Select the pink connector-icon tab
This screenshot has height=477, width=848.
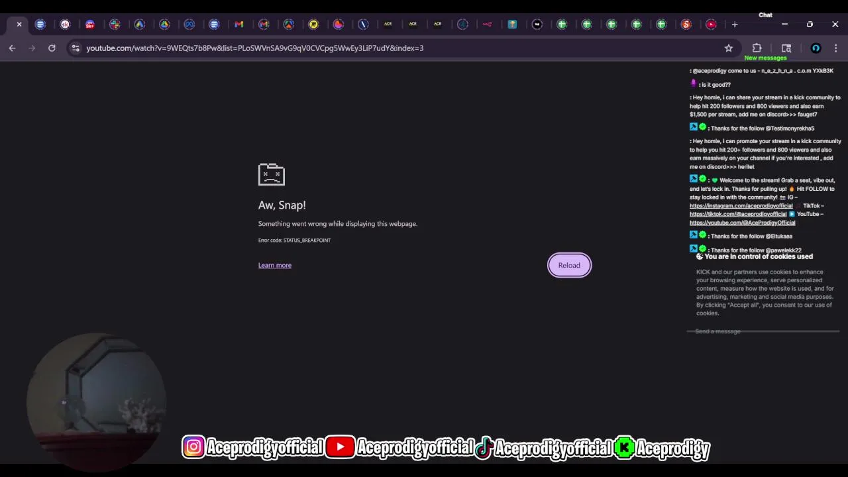coord(488,25)
